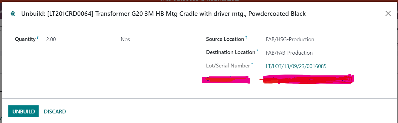Image resolution: width=398 pixels, height=123 pixels.
Task: Show the Quantity help tooltip question mark
Action: click(x=38, y=38)
